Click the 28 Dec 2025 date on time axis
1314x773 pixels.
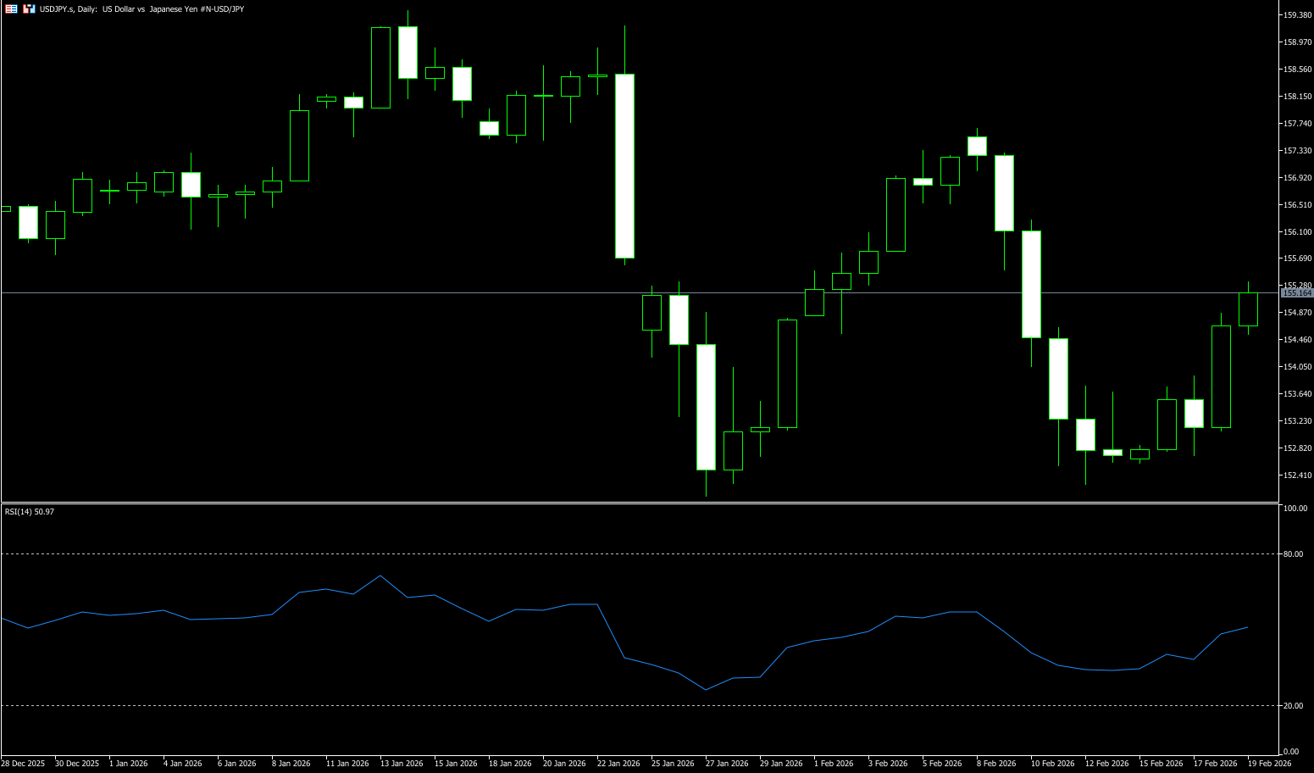[23, 764]
